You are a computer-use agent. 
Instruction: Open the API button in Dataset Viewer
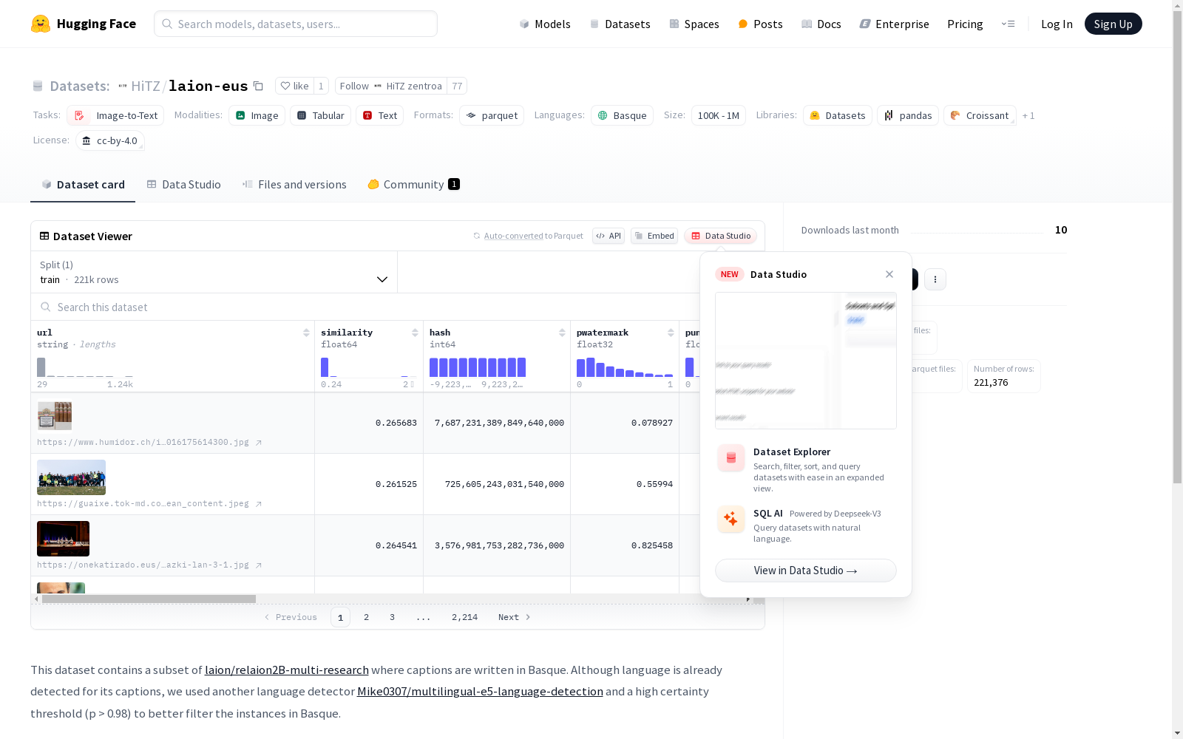[x=609, y=236]
